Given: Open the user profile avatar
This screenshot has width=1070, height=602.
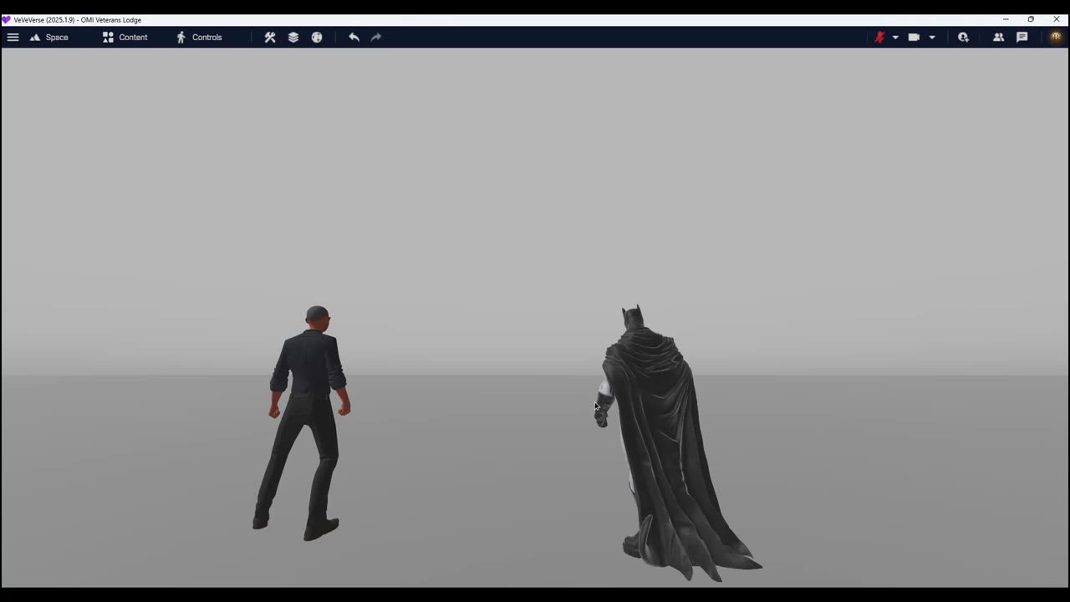Looking at the screenshot, I should pos(1056,37).
